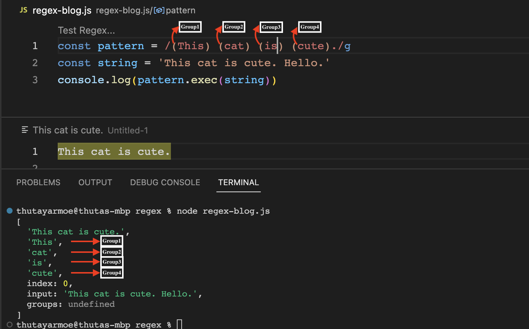Image resolution: width=529 pixels, height=329 pixels.
Task: Click the text document icon beside Untitled-1
Action: click(24, 130)
